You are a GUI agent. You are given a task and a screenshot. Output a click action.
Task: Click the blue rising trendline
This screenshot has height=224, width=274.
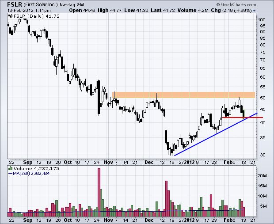(216, 134)
